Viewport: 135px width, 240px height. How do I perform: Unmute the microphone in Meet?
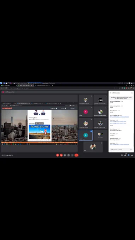coord(58,155)
